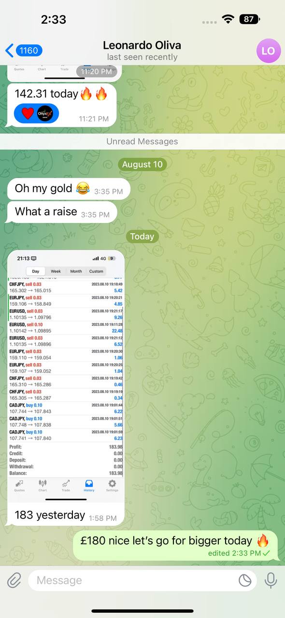
Task: Tap the "142.31 today" message bubble
Action: coord(62,105)
